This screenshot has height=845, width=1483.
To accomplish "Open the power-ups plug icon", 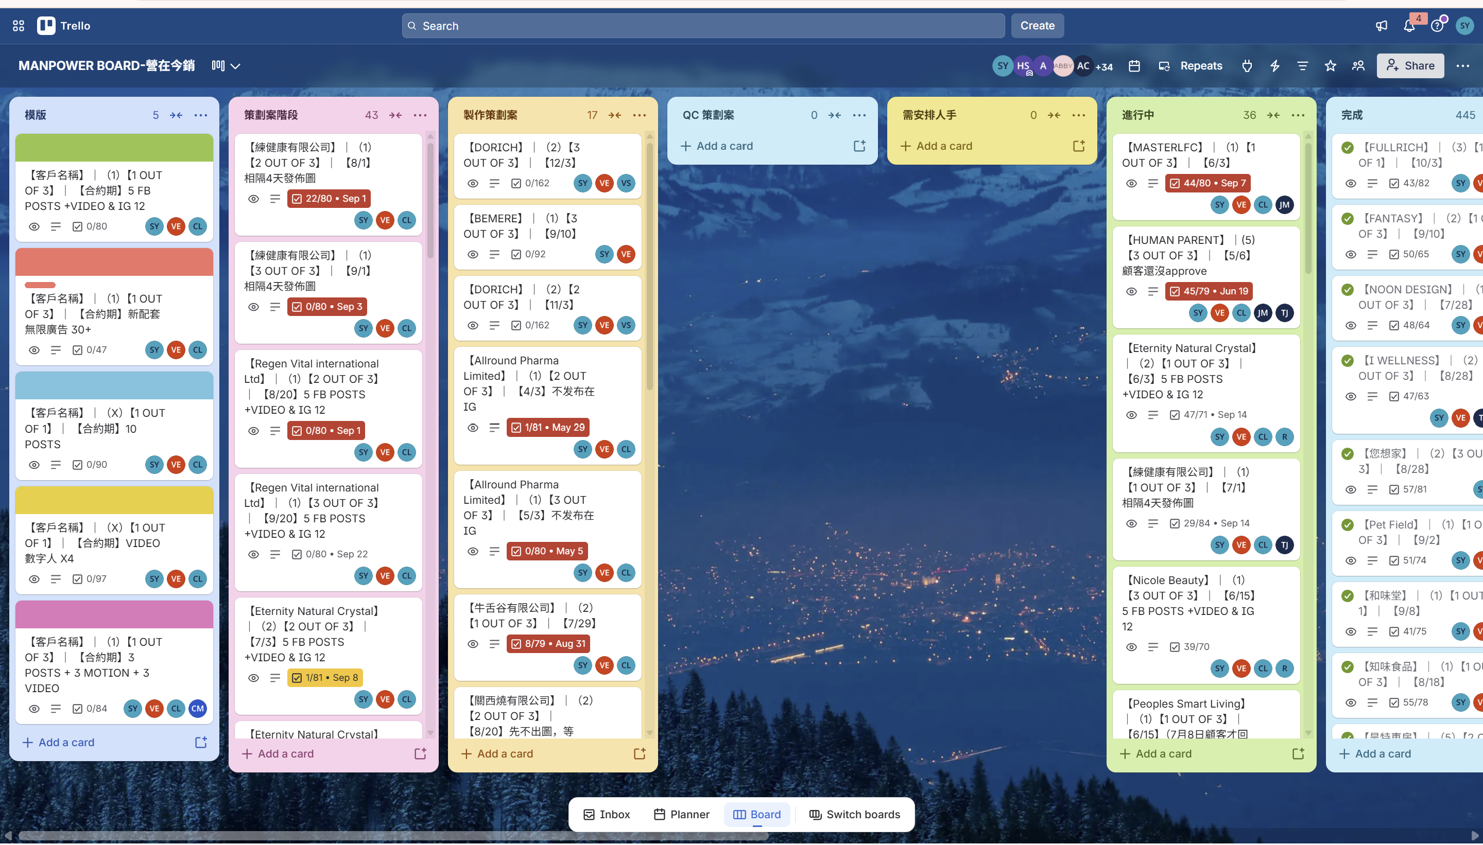I will [x=1247, y=65].
